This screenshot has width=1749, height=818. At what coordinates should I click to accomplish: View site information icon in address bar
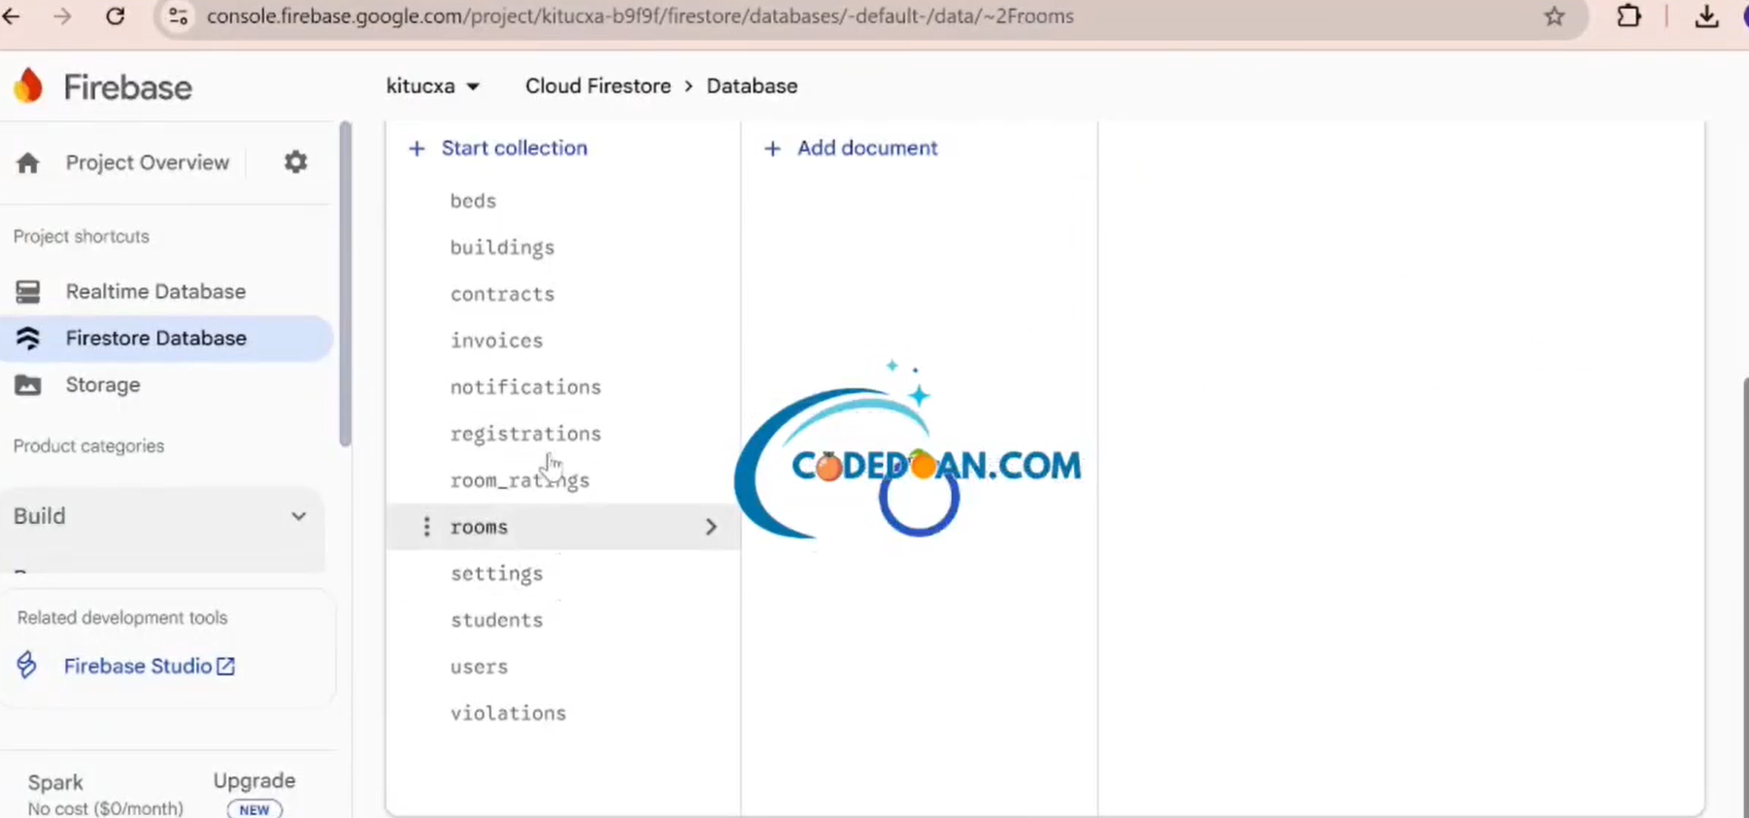point(178,16)
